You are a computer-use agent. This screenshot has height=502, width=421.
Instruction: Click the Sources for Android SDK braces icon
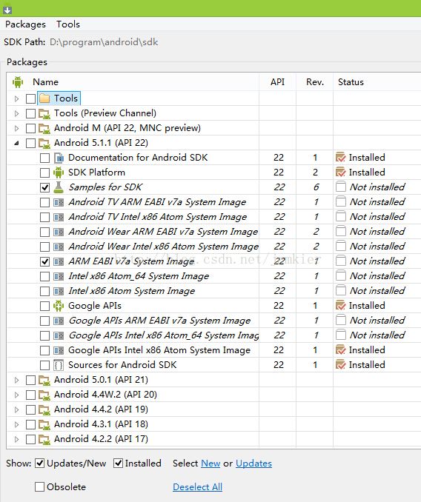[59, 365]
